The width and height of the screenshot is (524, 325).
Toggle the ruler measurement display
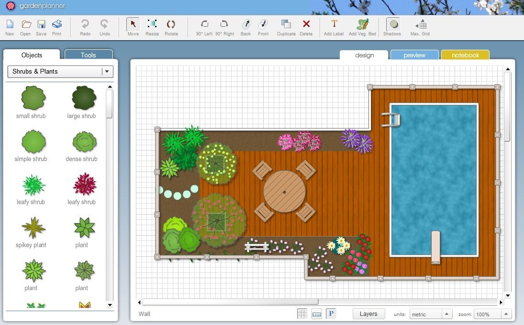coord(316,313)
